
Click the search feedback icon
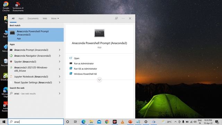117,18
